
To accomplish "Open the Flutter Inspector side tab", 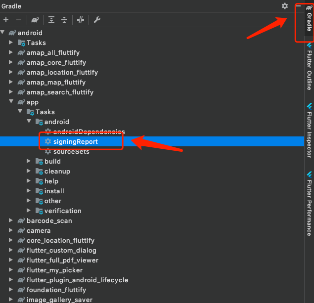I will pyautogui.click(x=310, y=130).
